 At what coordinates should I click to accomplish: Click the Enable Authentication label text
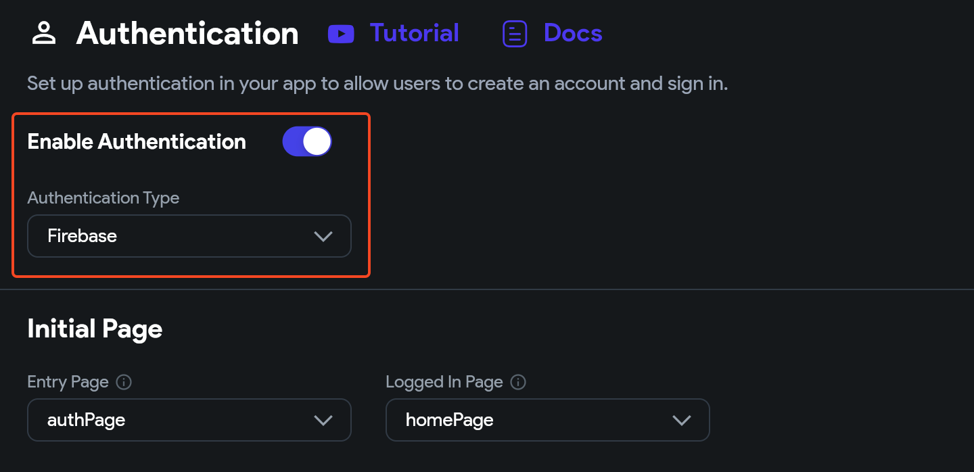pos(137,141)
